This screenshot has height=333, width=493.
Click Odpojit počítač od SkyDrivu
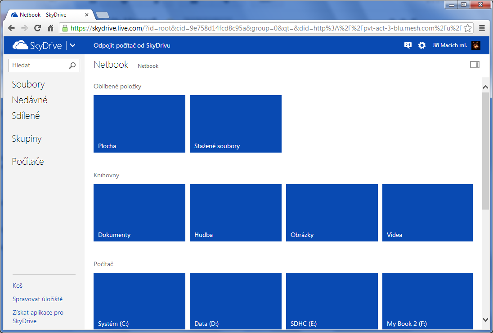(132, 45)
